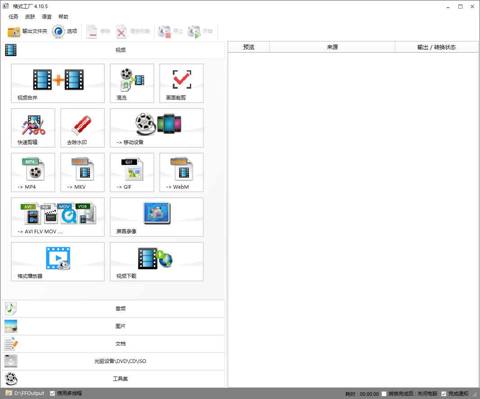
Task: Enable 转换完成后关闭电脑 shutdown checkbox
Action: pyautogui.click(x=384, y=394)
